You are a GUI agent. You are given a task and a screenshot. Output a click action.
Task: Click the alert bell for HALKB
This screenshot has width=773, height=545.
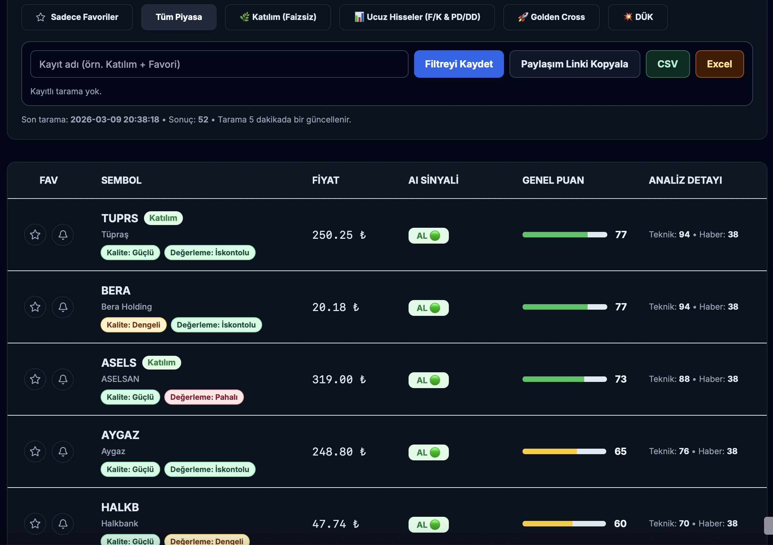[x=63, y=524]
